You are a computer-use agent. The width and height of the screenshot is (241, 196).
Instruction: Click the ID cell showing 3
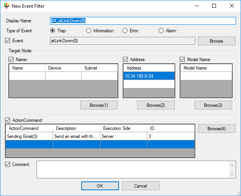tap(171, 136)
